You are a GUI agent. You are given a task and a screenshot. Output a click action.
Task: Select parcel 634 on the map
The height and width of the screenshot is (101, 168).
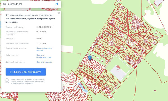[156, 33]
